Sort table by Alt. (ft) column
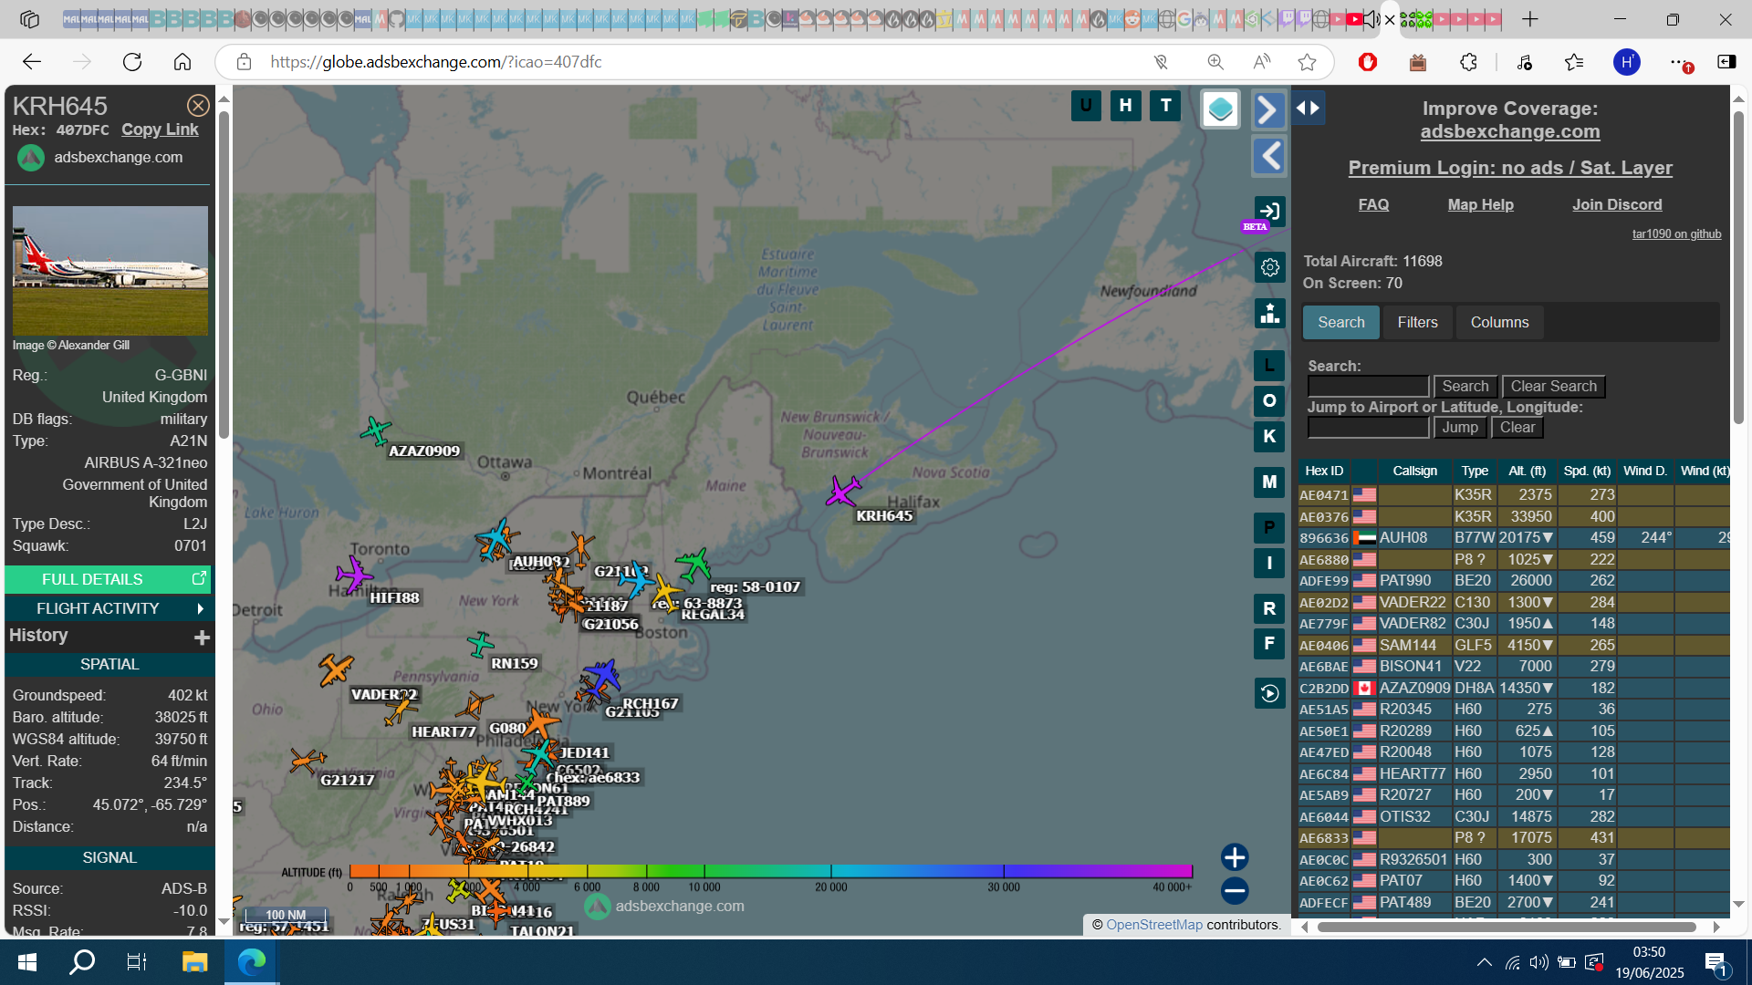Viewport: 1752px width, 985px height. click(x=1527, y=471)
